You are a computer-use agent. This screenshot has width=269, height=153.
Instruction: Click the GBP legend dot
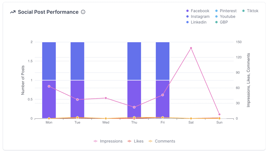click(216, 22)
